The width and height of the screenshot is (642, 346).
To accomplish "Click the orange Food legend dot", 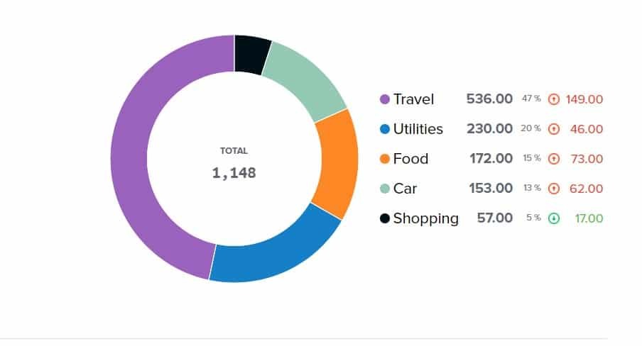I will [x=385, y=159].
